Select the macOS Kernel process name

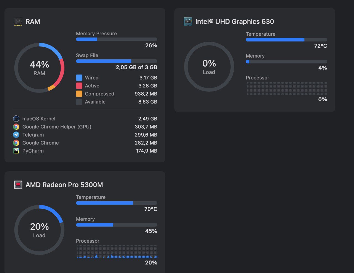click(39, 119)
